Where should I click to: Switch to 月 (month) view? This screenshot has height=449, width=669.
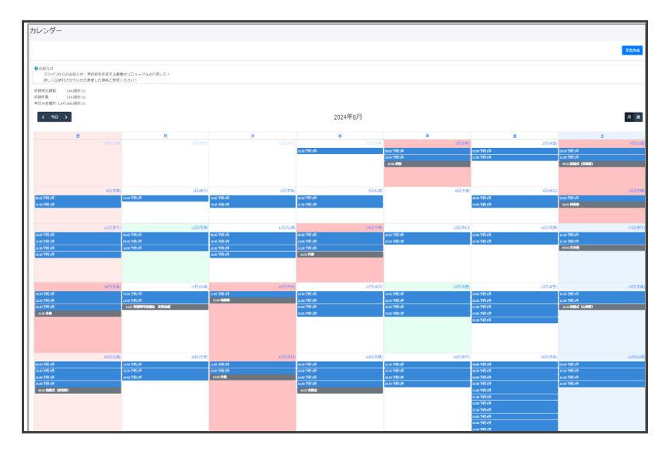click(629, 118)
